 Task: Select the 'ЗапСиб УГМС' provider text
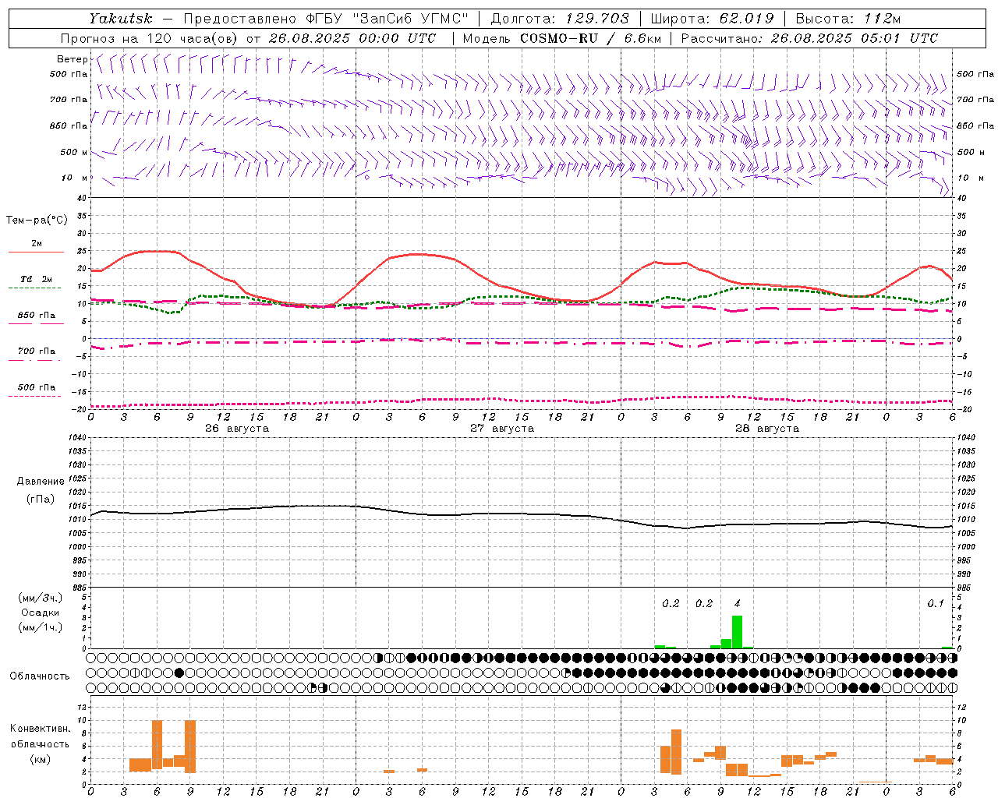(x=409, y=19)
